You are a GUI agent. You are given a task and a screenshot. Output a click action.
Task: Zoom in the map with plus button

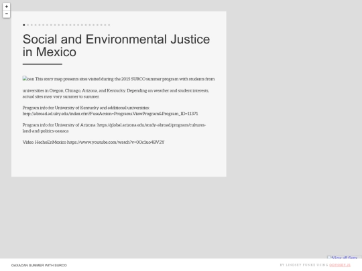pos(7,7)
